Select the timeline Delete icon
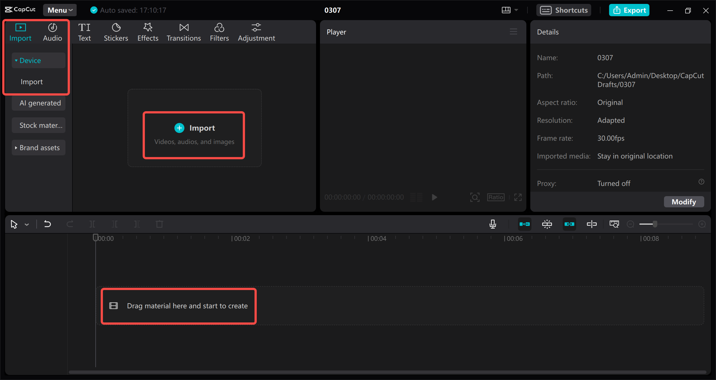The width and height of the screenshot is (716, 380). click(x=159, y=224)
